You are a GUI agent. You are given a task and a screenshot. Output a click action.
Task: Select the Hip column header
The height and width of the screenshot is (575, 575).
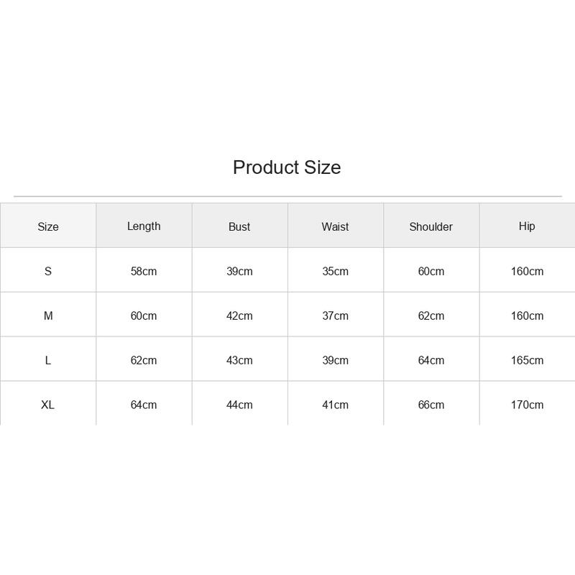[527, 226]
